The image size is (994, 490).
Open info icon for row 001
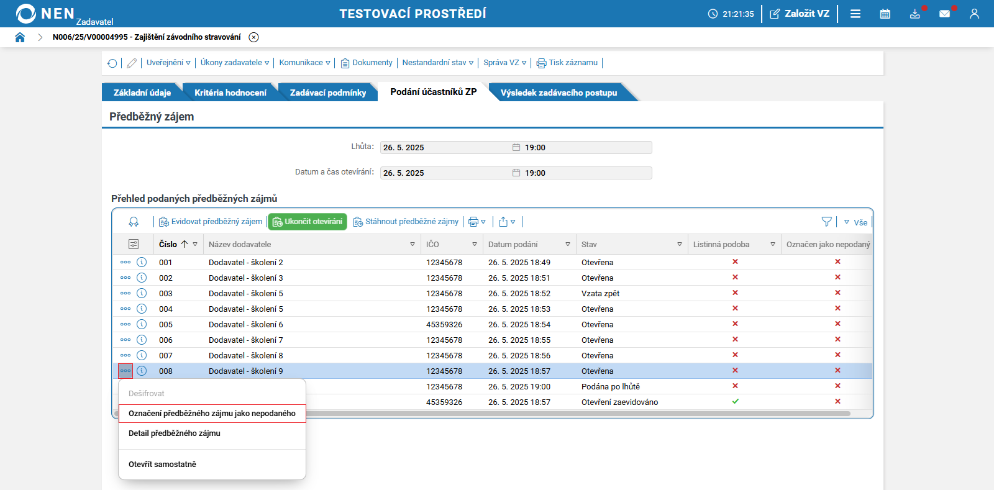142,262
